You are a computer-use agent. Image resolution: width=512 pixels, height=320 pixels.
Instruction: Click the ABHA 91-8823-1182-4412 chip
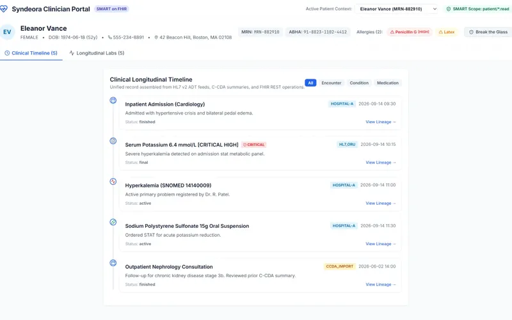317,32
